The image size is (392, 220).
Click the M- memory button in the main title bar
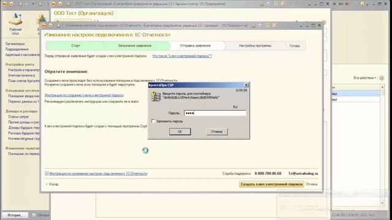pyautogui.click(x=347, y=4)
